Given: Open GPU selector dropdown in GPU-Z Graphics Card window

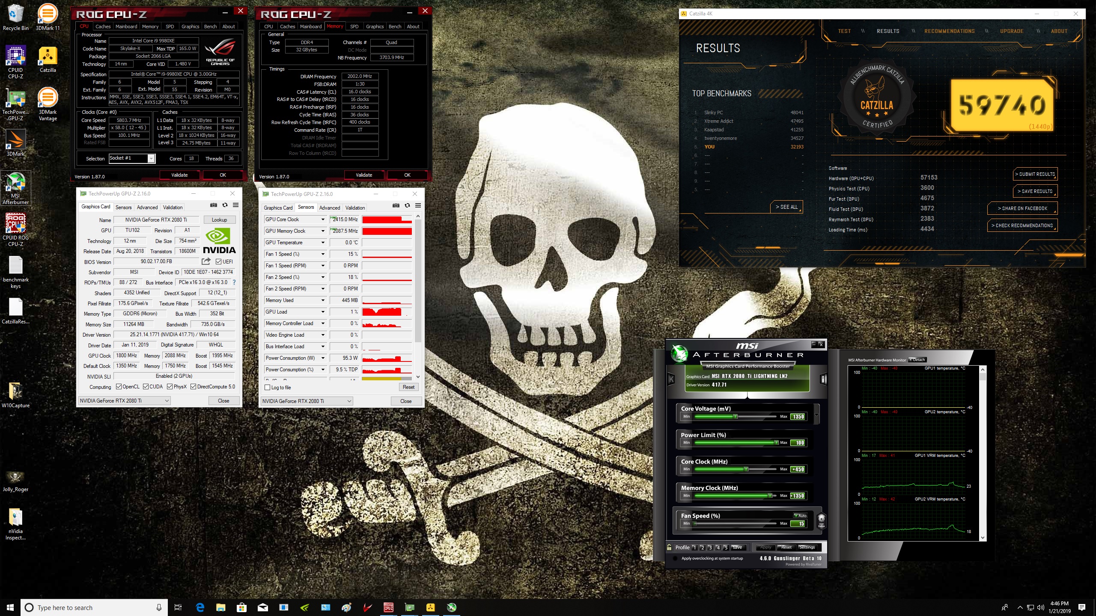Looking at the screenshot, I should (x=125, y=401).
